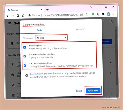123x110 pixels.
Task: Click the Chrome site info icon
Action: pos(30,16)
